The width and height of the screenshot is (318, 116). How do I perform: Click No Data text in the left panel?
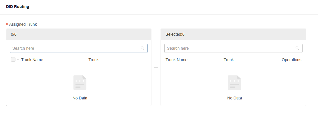(x=80, y=98)
